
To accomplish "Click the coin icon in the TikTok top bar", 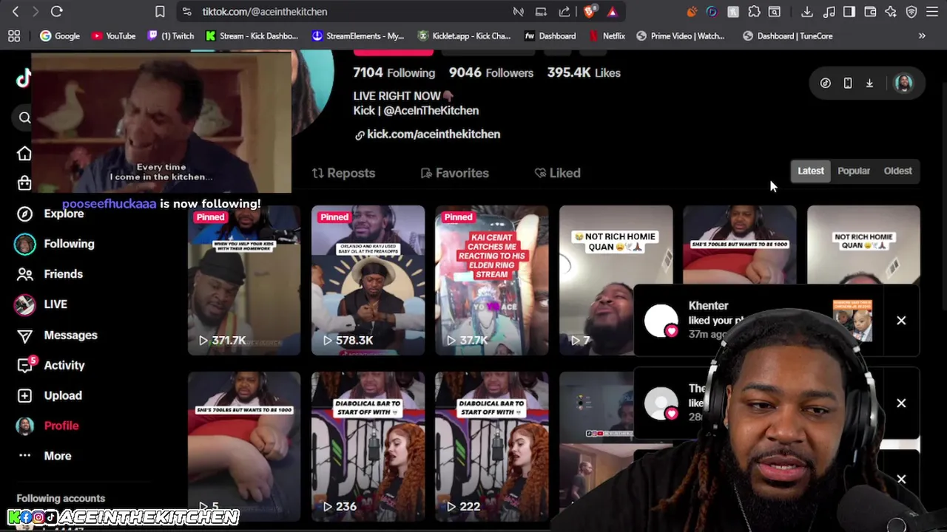I will 826,83.
